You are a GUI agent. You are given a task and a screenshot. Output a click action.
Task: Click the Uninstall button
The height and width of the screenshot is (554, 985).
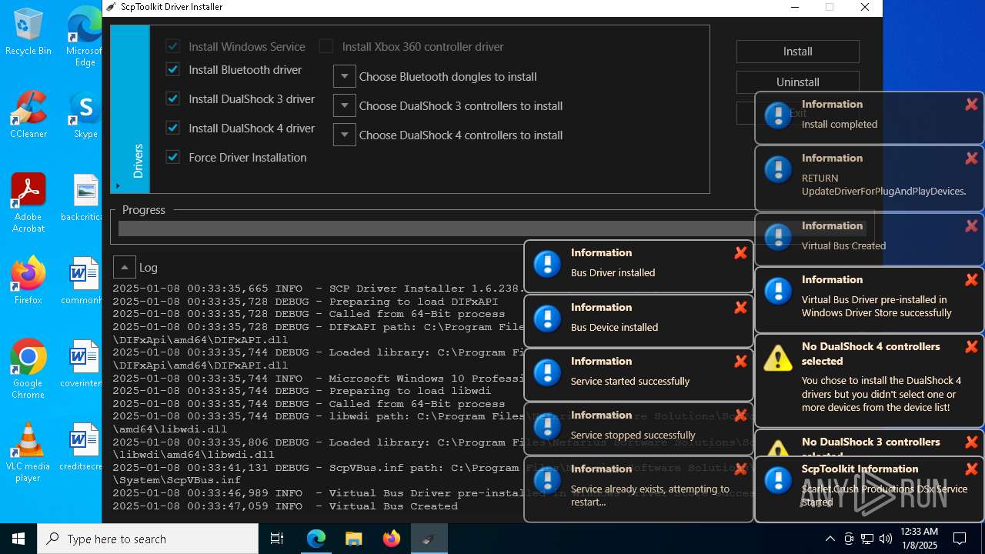click(x=798, y=82)
